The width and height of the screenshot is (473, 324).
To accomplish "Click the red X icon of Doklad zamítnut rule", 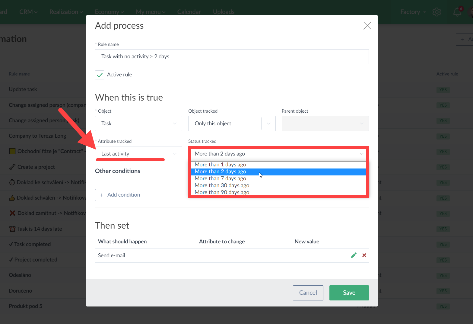I will point(12,213).
